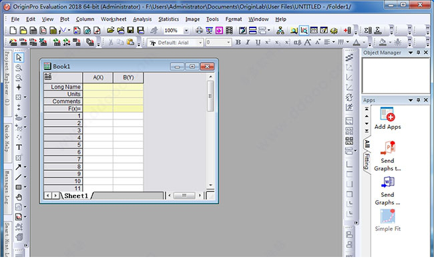Screen dimensions: 434x267
Task: Pin the Object Manager panel
Action: point(418,52)
